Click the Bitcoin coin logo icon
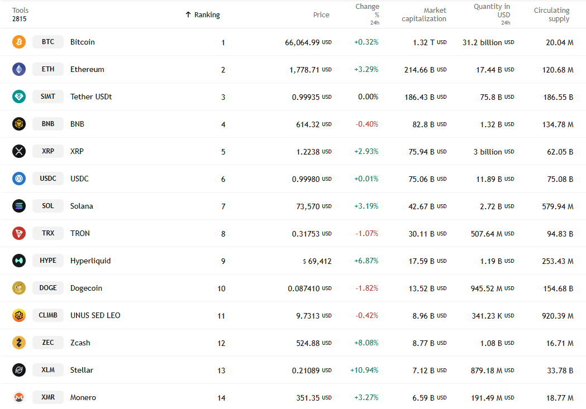This screenshot has height=409, width=586. click(x=19, y=42)
